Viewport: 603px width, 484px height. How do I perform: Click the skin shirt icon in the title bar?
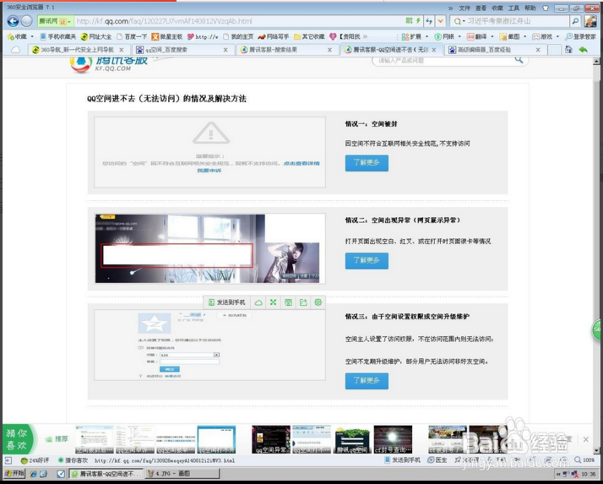point(546,8)
